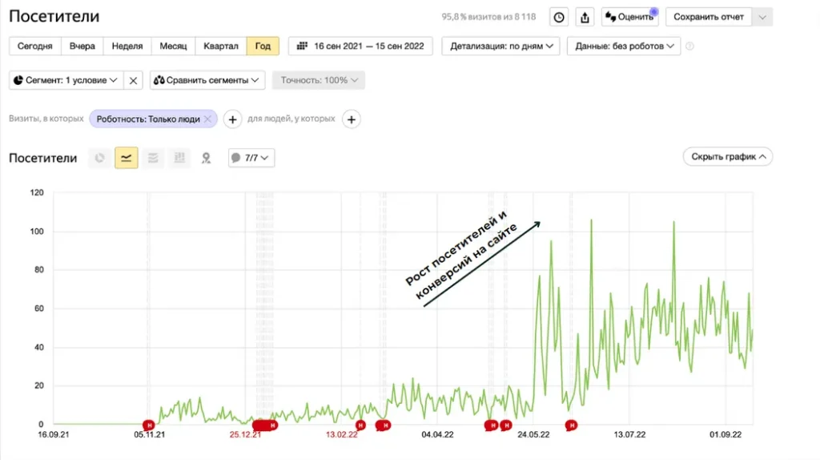Collapse chart via 'Скрыть график'

tap(727, 157)
